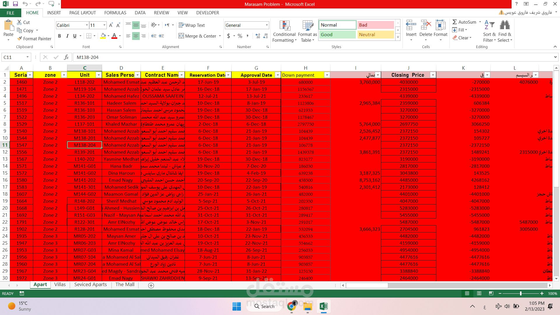Click the Name Box showing C11

(x=14, y=57)
